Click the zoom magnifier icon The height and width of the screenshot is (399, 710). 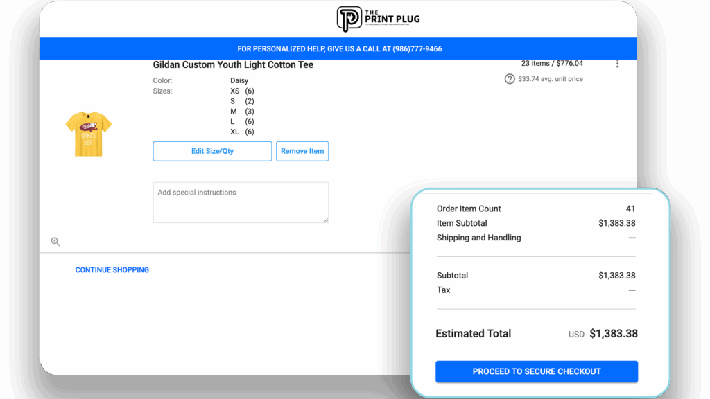click(55, 242)
